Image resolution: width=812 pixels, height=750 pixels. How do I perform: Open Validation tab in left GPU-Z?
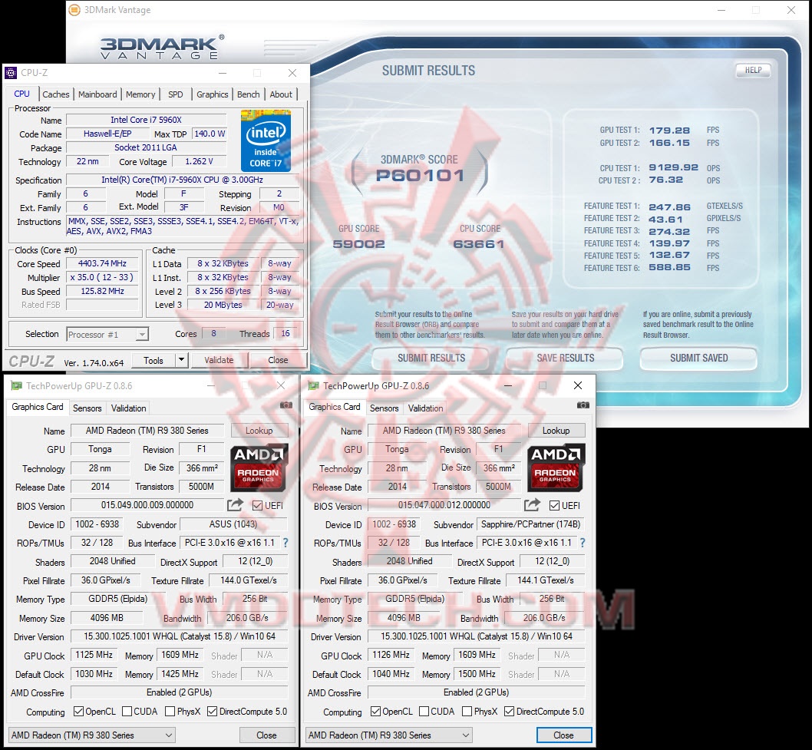tap(128, 408)
